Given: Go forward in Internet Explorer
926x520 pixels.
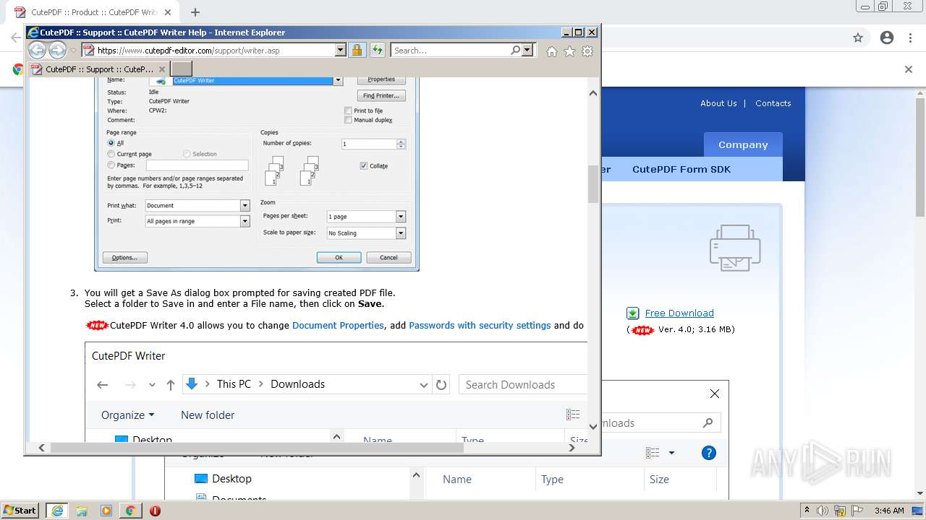Looking at the screenshot, I should click(x=57, y=50).
